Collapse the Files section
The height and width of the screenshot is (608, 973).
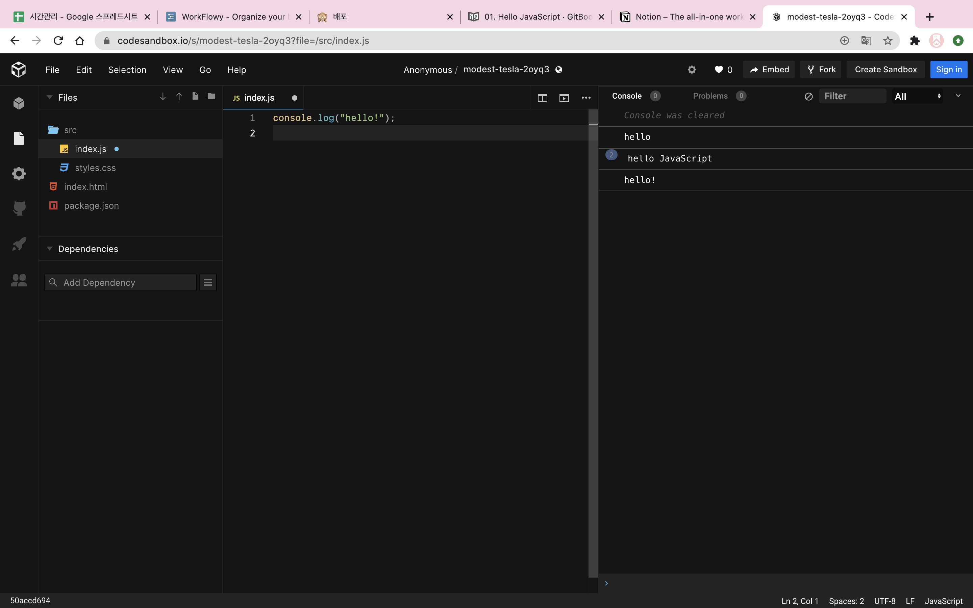click(49, 97)
